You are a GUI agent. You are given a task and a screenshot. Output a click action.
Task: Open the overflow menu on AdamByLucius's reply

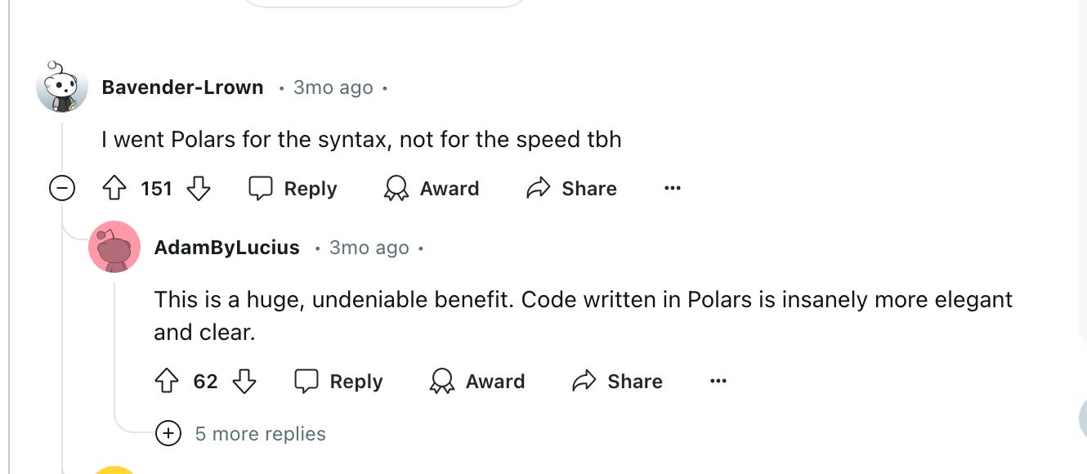pos(718,381)
